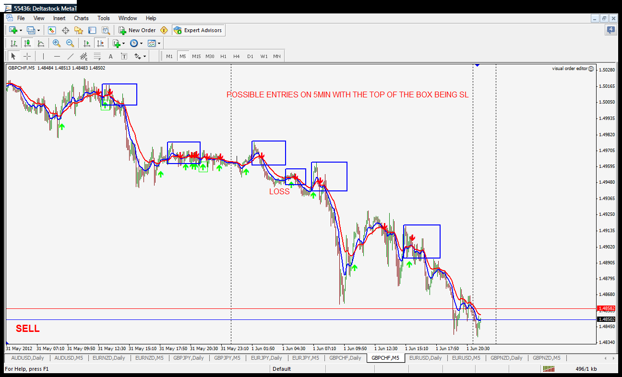Screen dimensions: 622x377
Task: Switch to the EURUSD,Daily chart tab
Action: pos(425,358)
